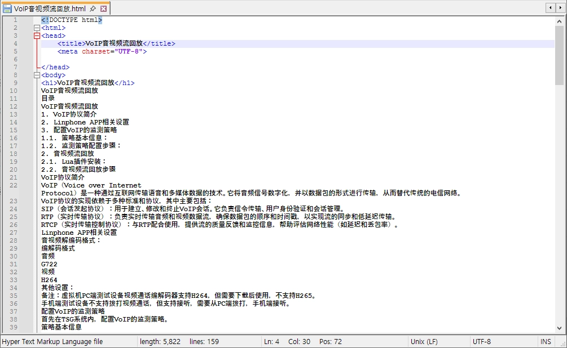Click line number 39 in the margin
The width and height of the screenshot is (567, 348).
click(x=14, y=327)
